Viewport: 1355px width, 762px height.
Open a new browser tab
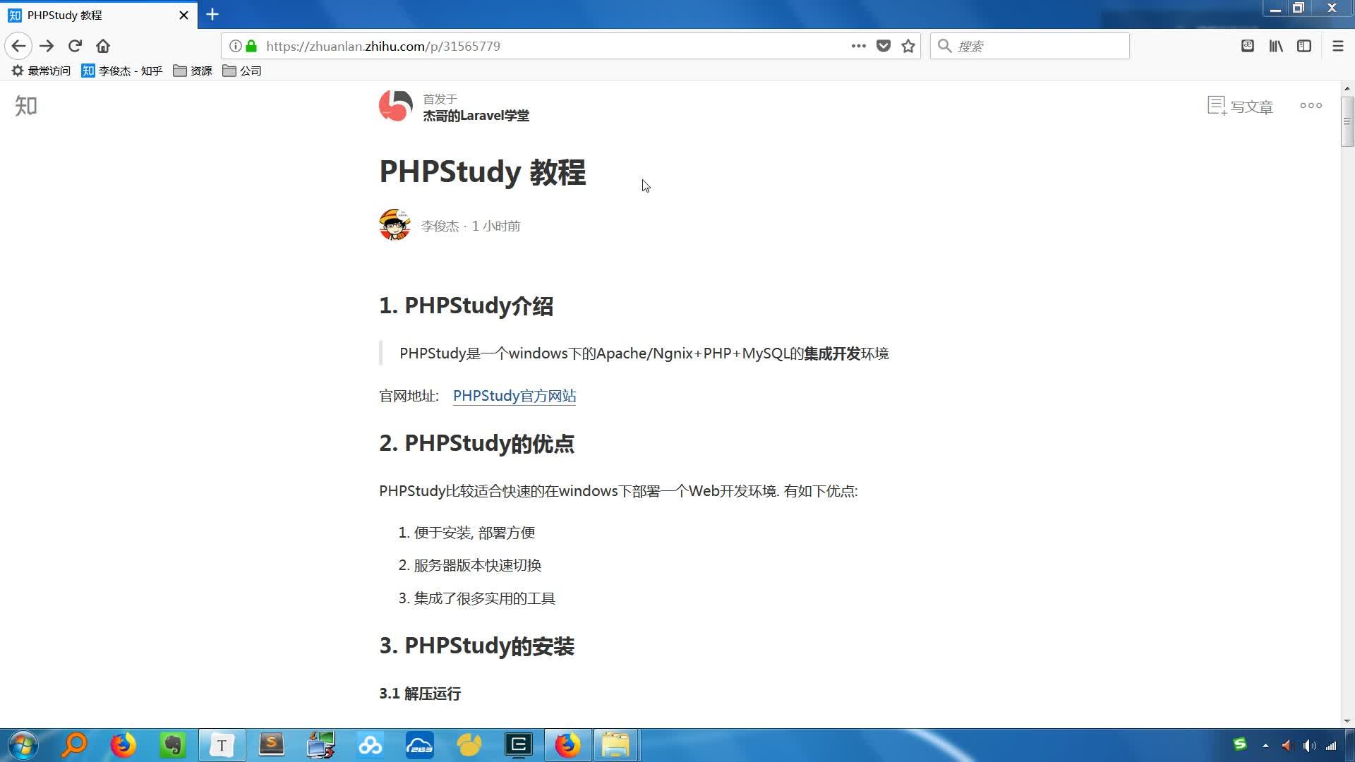pyautogui.click(x=212, y=14)
